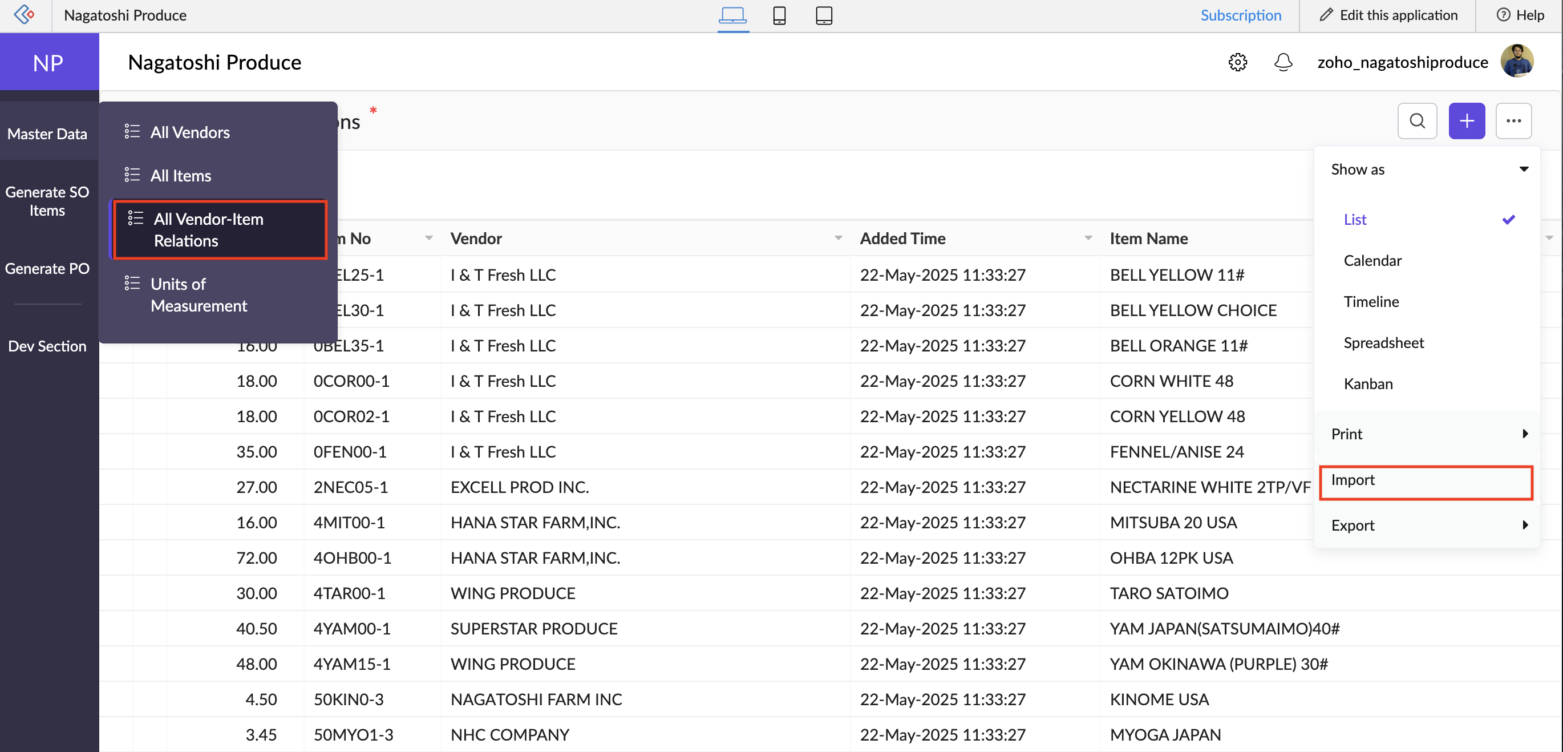Click the three-dots more options button

click(1513, 121)
